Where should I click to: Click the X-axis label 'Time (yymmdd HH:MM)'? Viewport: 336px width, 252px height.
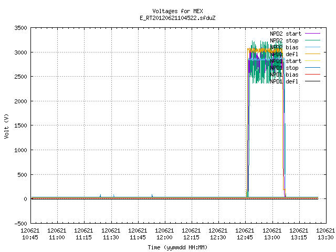(x=177, y=247)
